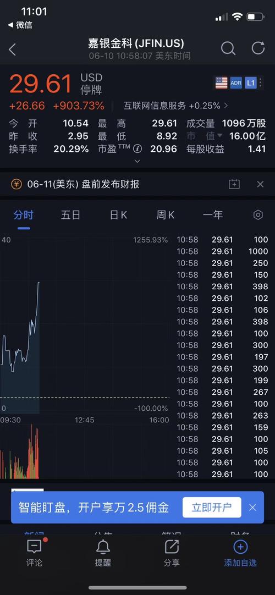Switch to the 日K chart tab
Image resolution: width=275 pixels, height=595 pixels.
point(118,215)
